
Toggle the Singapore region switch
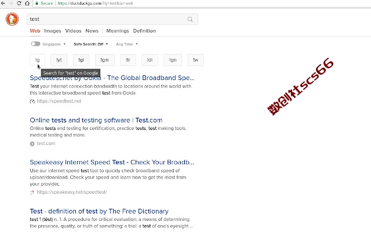pyautogui.click(x=35, y=44)
